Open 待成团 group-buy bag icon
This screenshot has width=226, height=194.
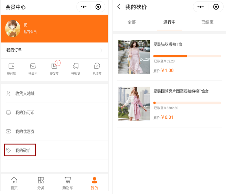33,68
